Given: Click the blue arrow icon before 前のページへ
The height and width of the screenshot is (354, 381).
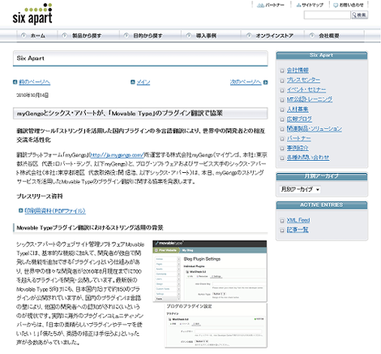Looking at the screenshot, I should [15, 82].
